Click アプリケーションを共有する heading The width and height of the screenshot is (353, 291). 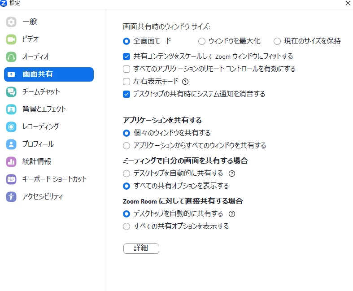pyautogui.click(x=162, y=120)
